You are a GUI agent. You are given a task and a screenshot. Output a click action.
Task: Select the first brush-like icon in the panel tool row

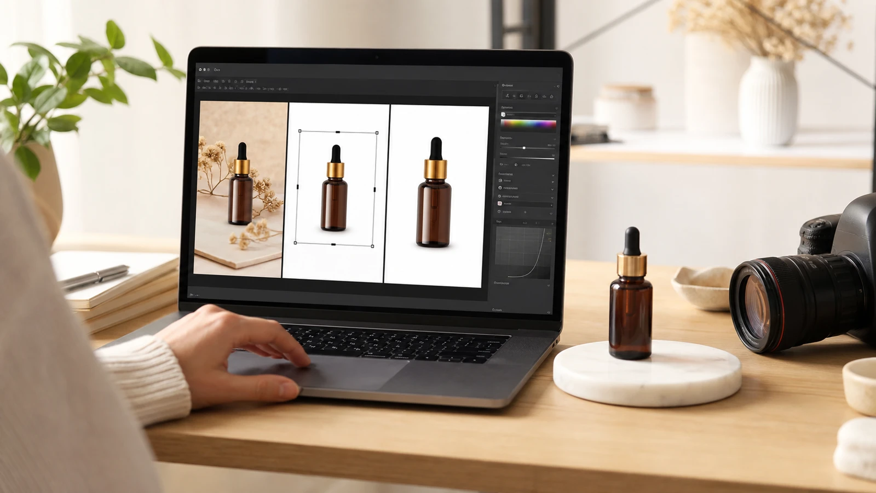[508, 96]
